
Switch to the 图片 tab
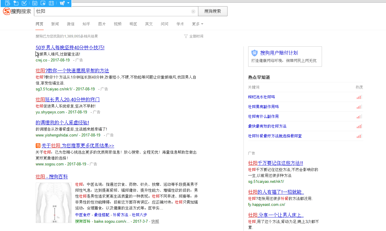click(102, 24)
